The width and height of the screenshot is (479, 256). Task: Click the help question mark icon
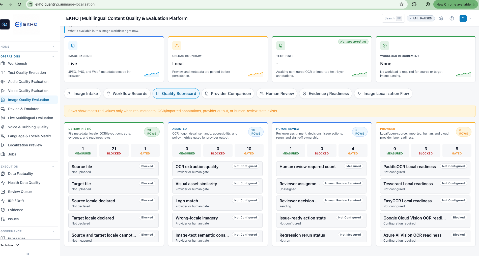click(x=452, y=18)
